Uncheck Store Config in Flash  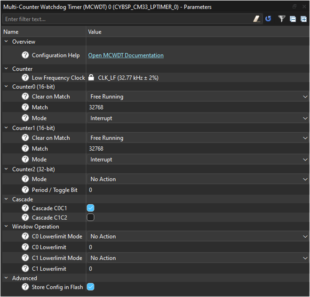pyautogui.click(x=91, y=287)
